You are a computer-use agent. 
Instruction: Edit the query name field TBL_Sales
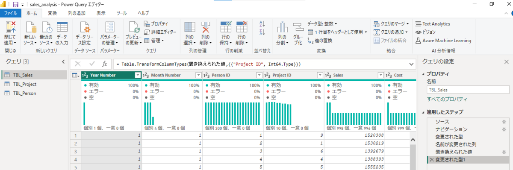[x=468, y=90]
